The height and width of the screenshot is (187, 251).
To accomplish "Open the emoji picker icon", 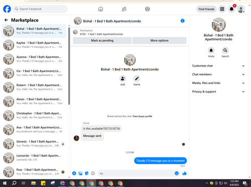I will tap(177, 173).
